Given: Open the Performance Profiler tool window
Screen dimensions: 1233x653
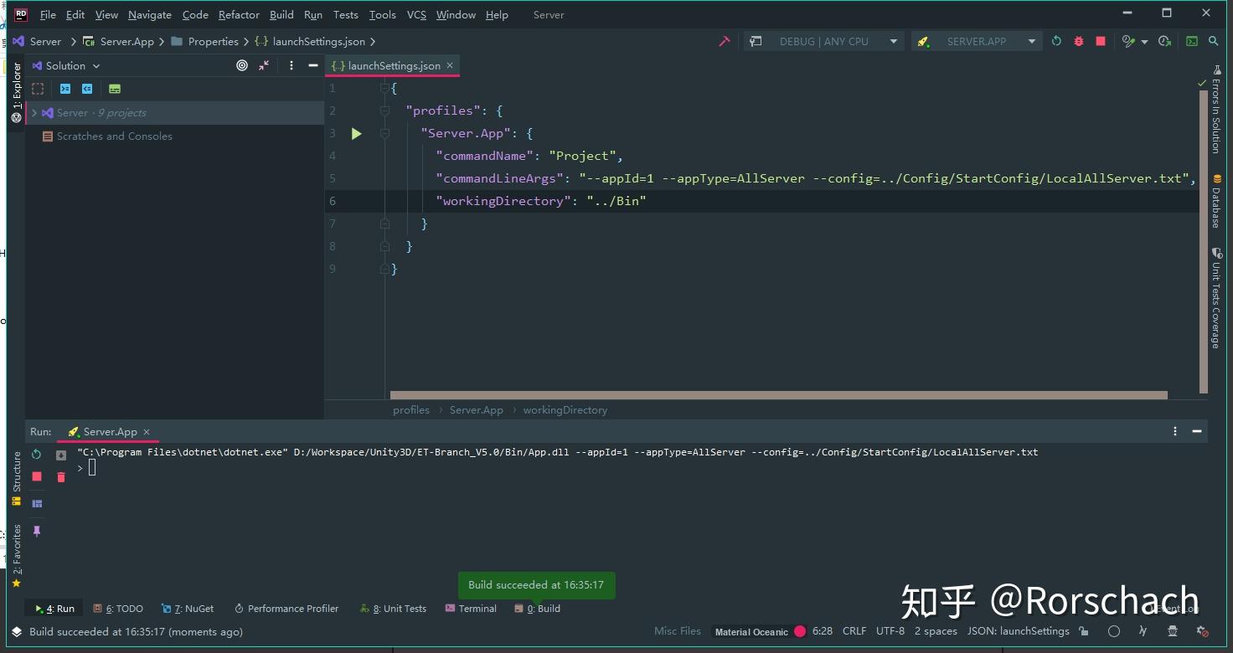Looking at the screenshot, I should [x=286, y=609].
